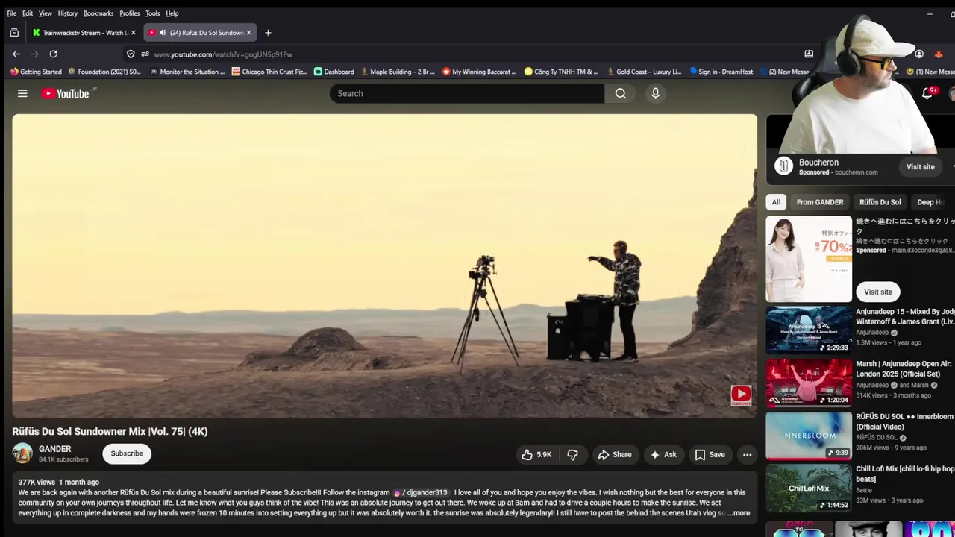Subscribe to the GANDER channel
The height and width of the screenshot is (537, 955).
point(127,453)
